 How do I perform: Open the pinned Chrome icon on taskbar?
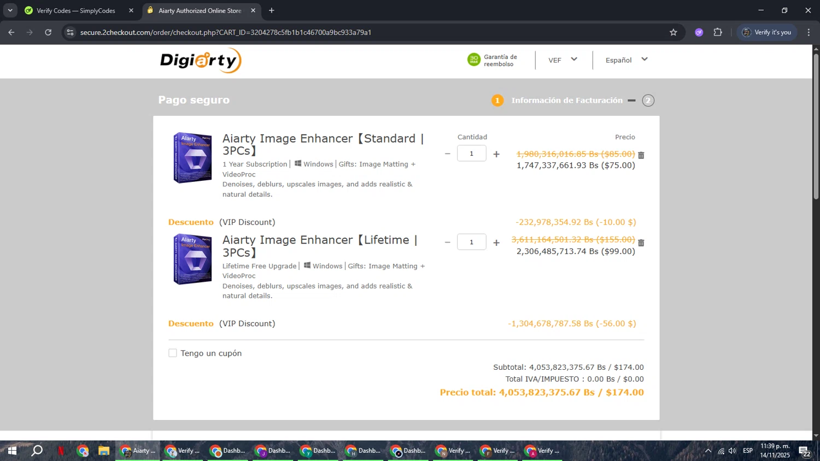[83, 451]
